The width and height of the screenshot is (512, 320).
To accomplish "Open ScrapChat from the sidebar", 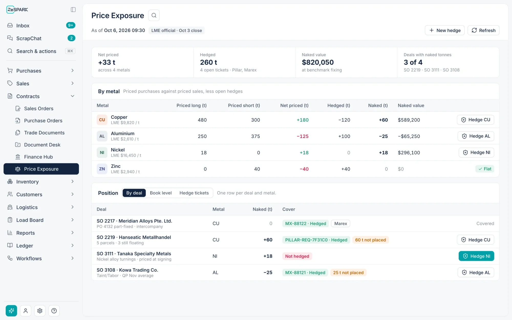I will 41,38.
